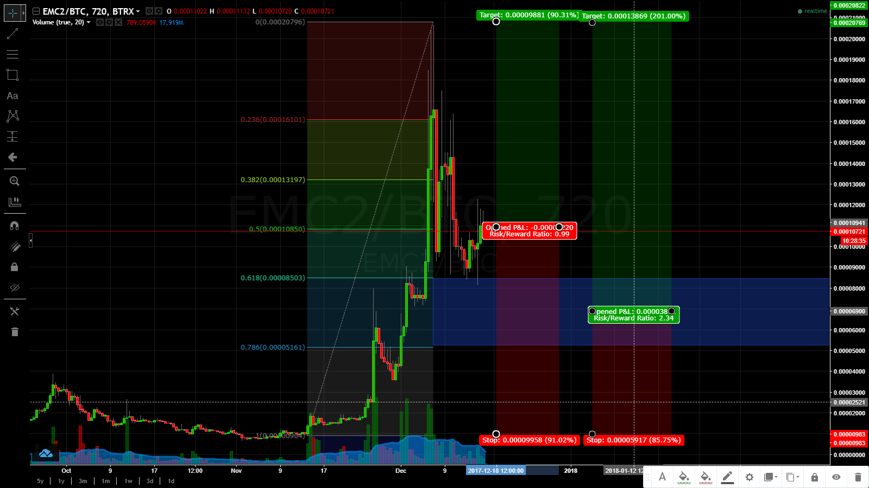Image resolution: width=869 pixels, height=488 pixels.
Task: Click the cloud publish idea icon
Action: [46, 453]
